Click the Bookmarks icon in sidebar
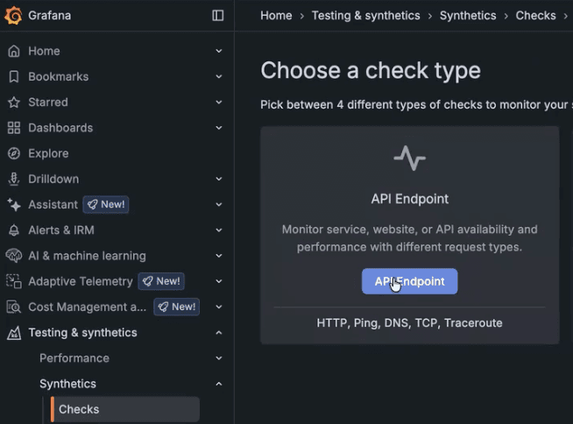 point(14,77)
